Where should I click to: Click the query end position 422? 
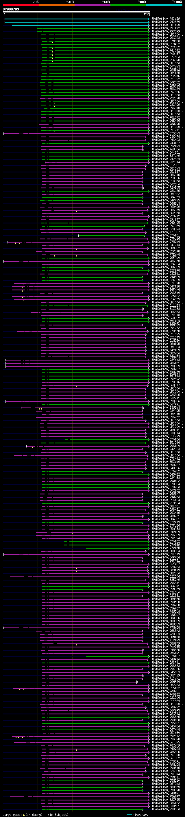[146, 14]
